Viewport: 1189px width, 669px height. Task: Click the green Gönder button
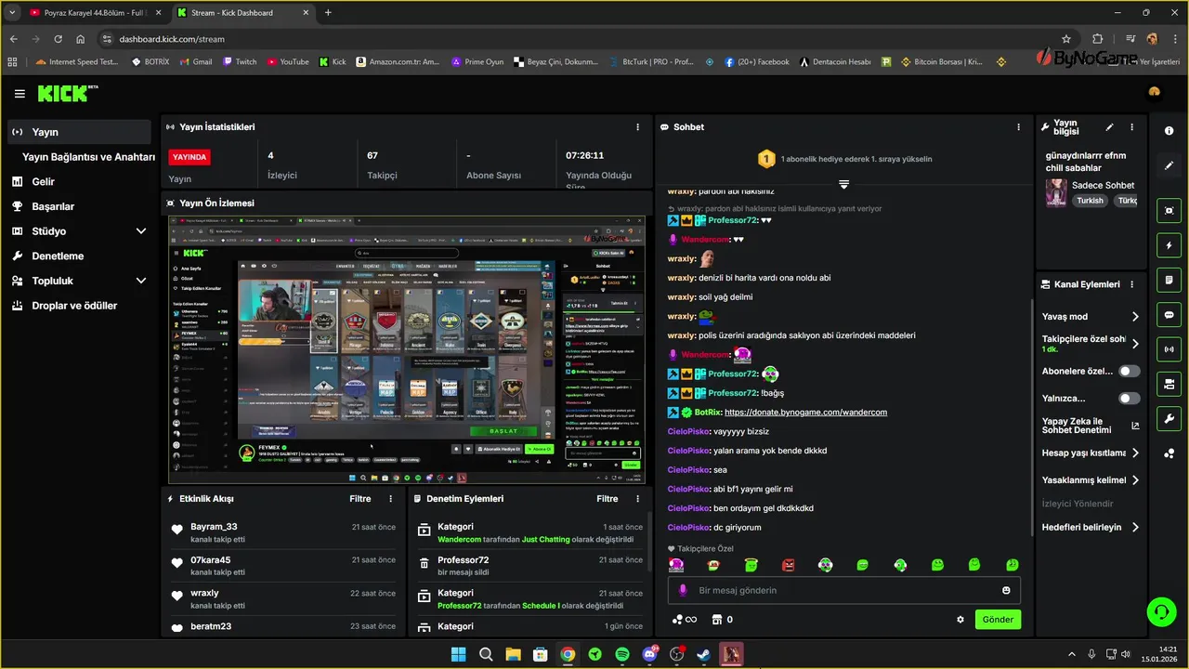[998, 620]
